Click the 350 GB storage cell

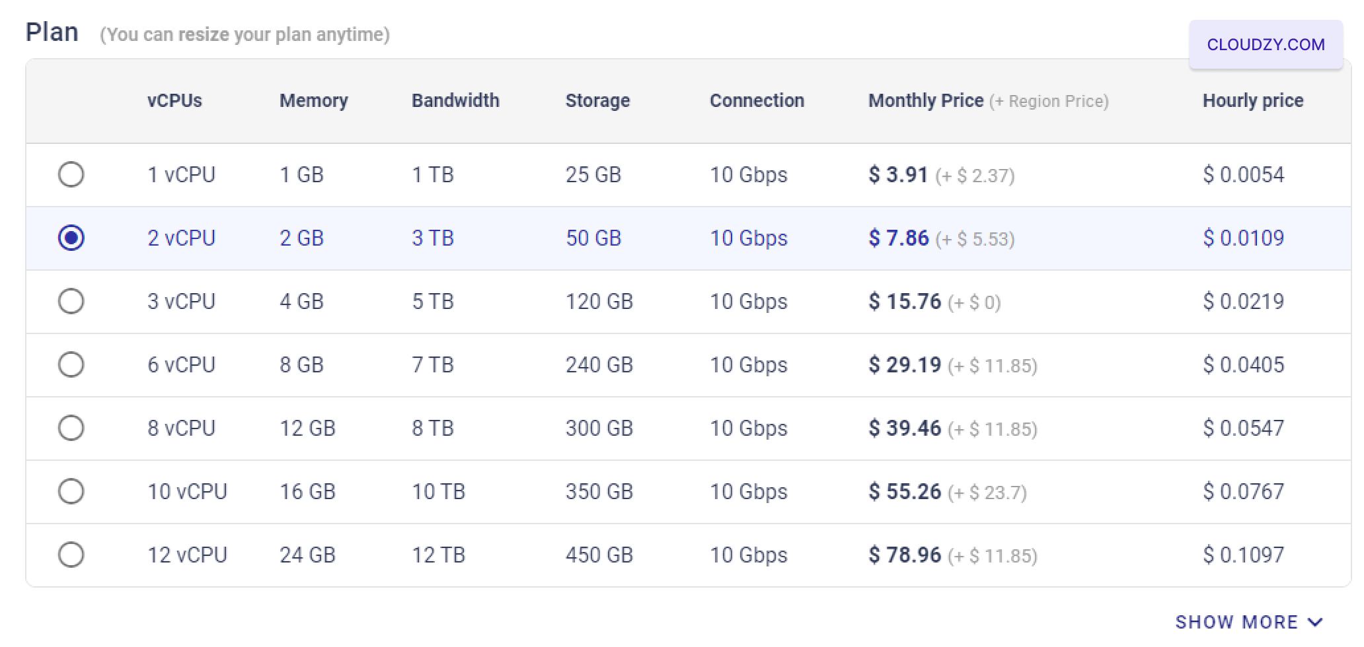[599, 492]
